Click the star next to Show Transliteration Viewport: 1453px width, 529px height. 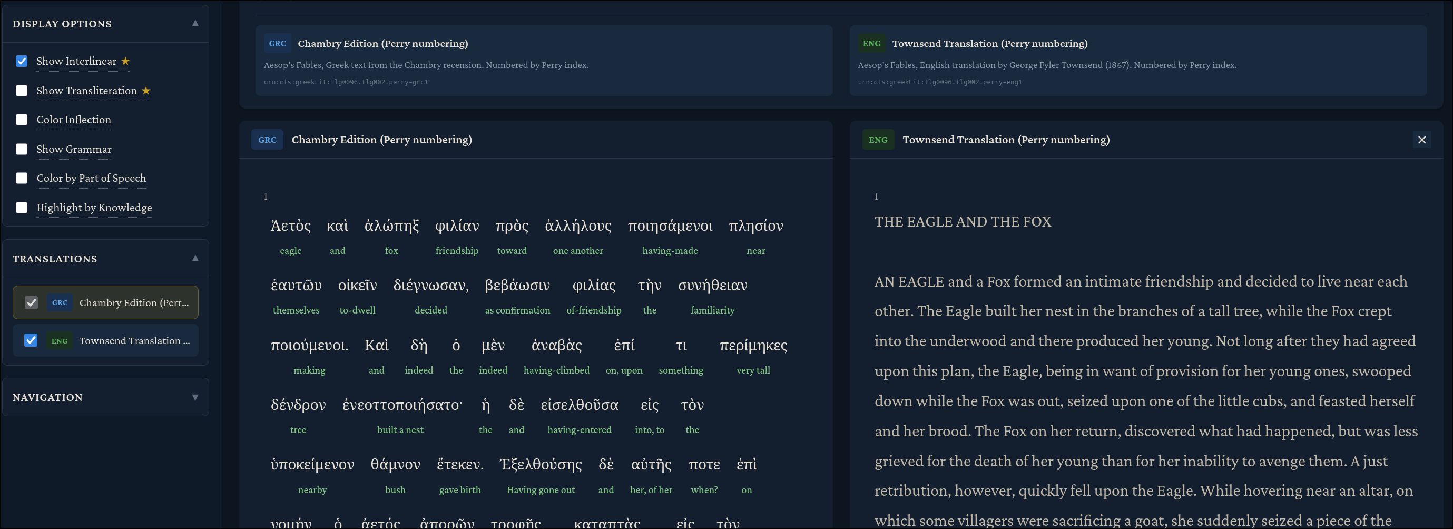click(x=145, y=90)
